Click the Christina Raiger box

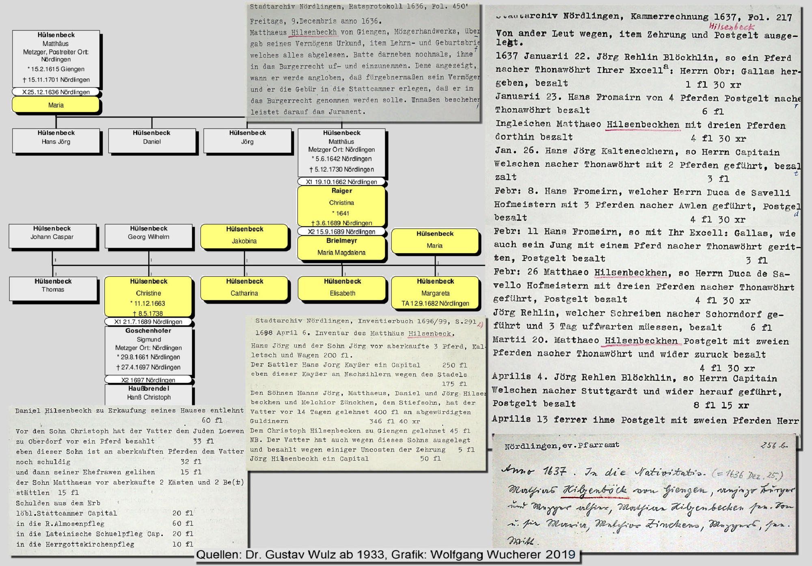pyautogui.click(x=341, y=206)
